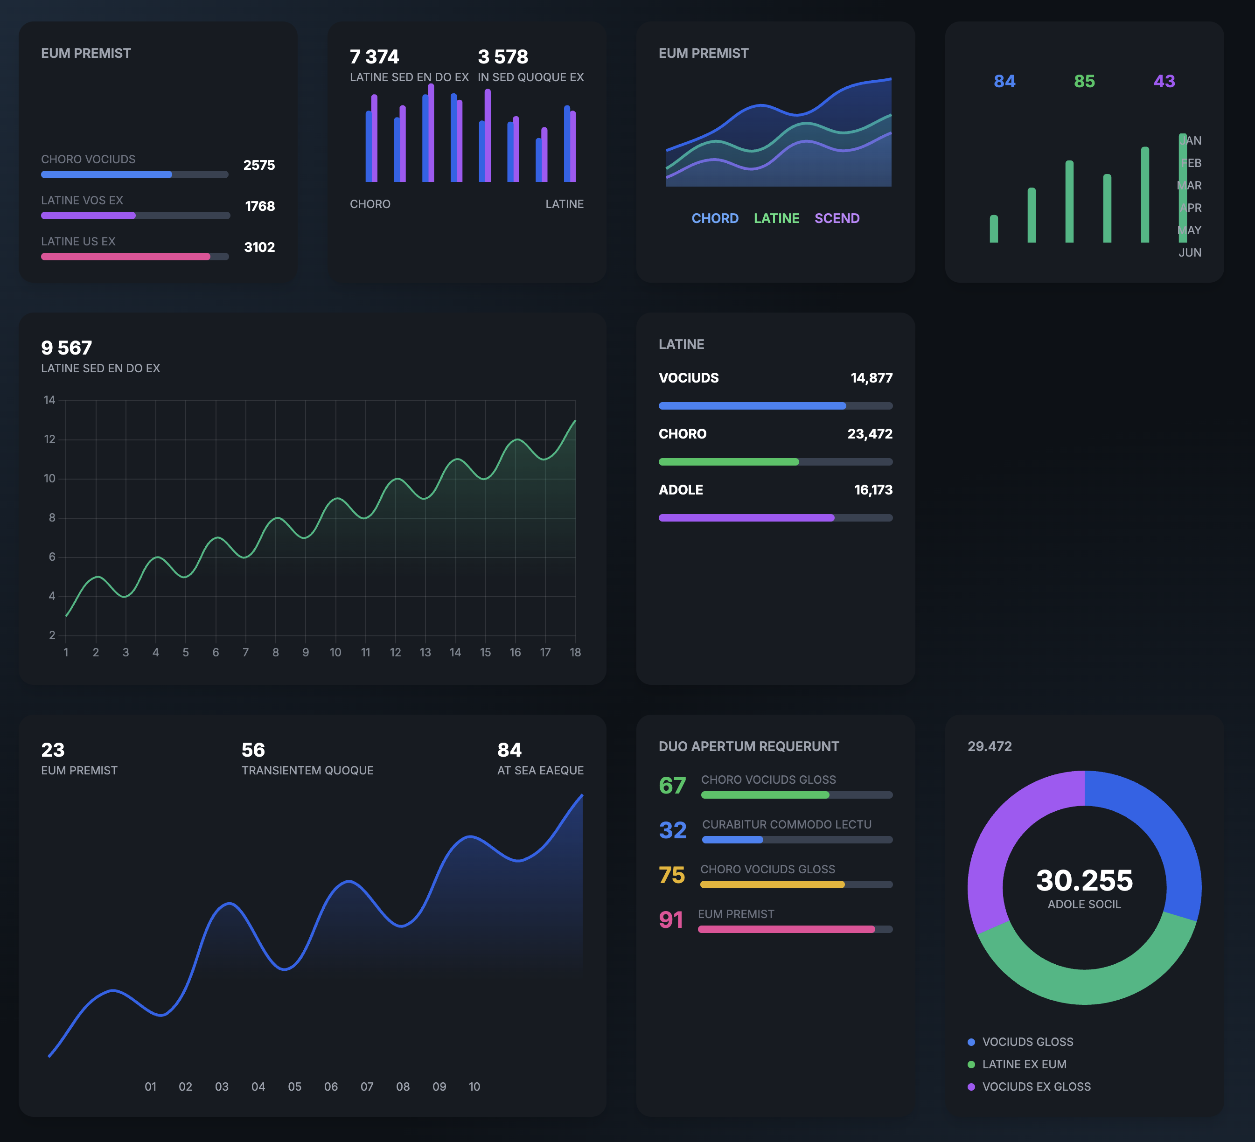Click the green LATINE EX EUM legend dot

point(971,1064)
